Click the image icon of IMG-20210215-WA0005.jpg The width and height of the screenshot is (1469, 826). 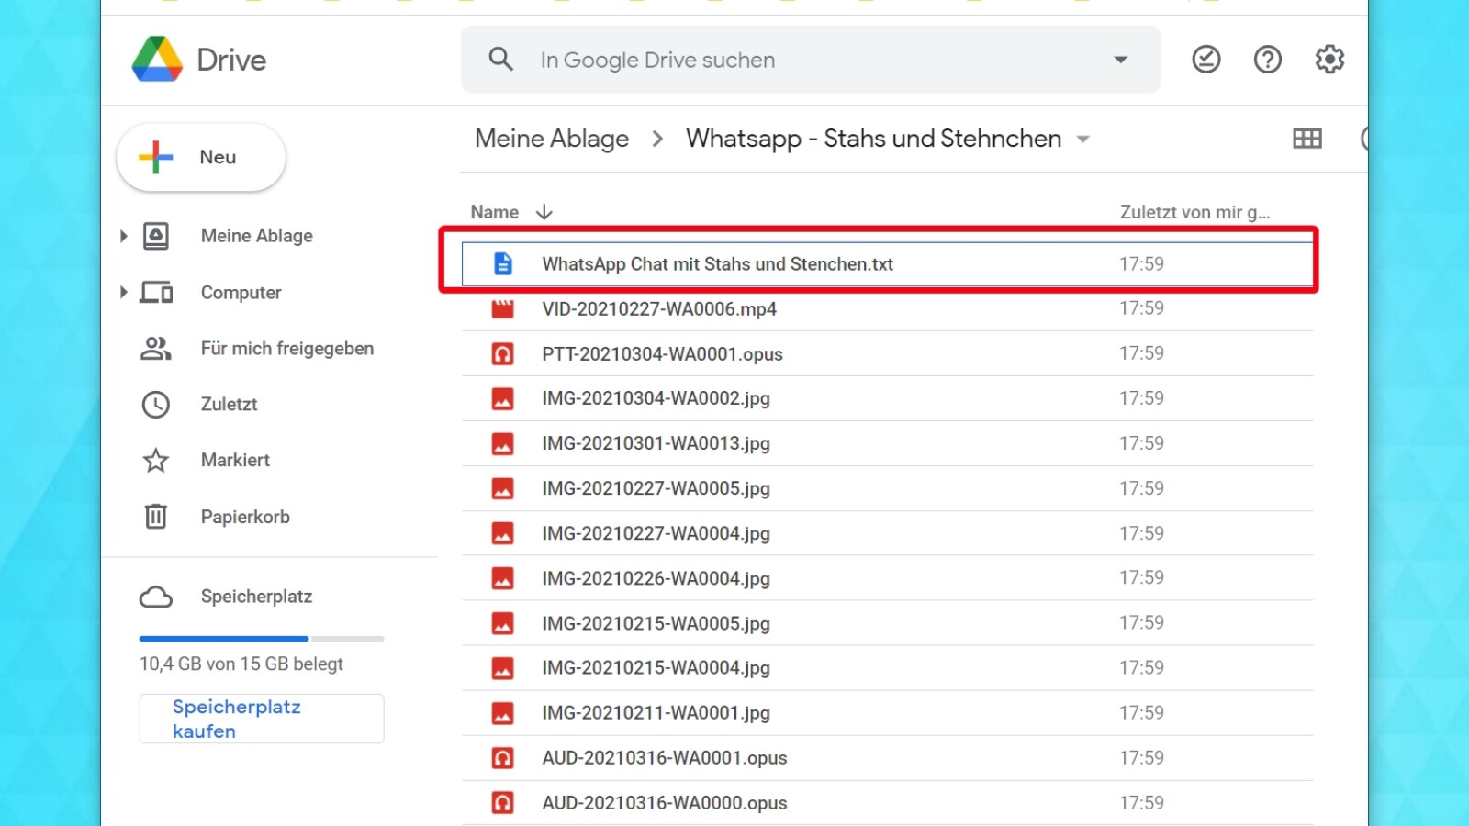(x=503, y=624)
